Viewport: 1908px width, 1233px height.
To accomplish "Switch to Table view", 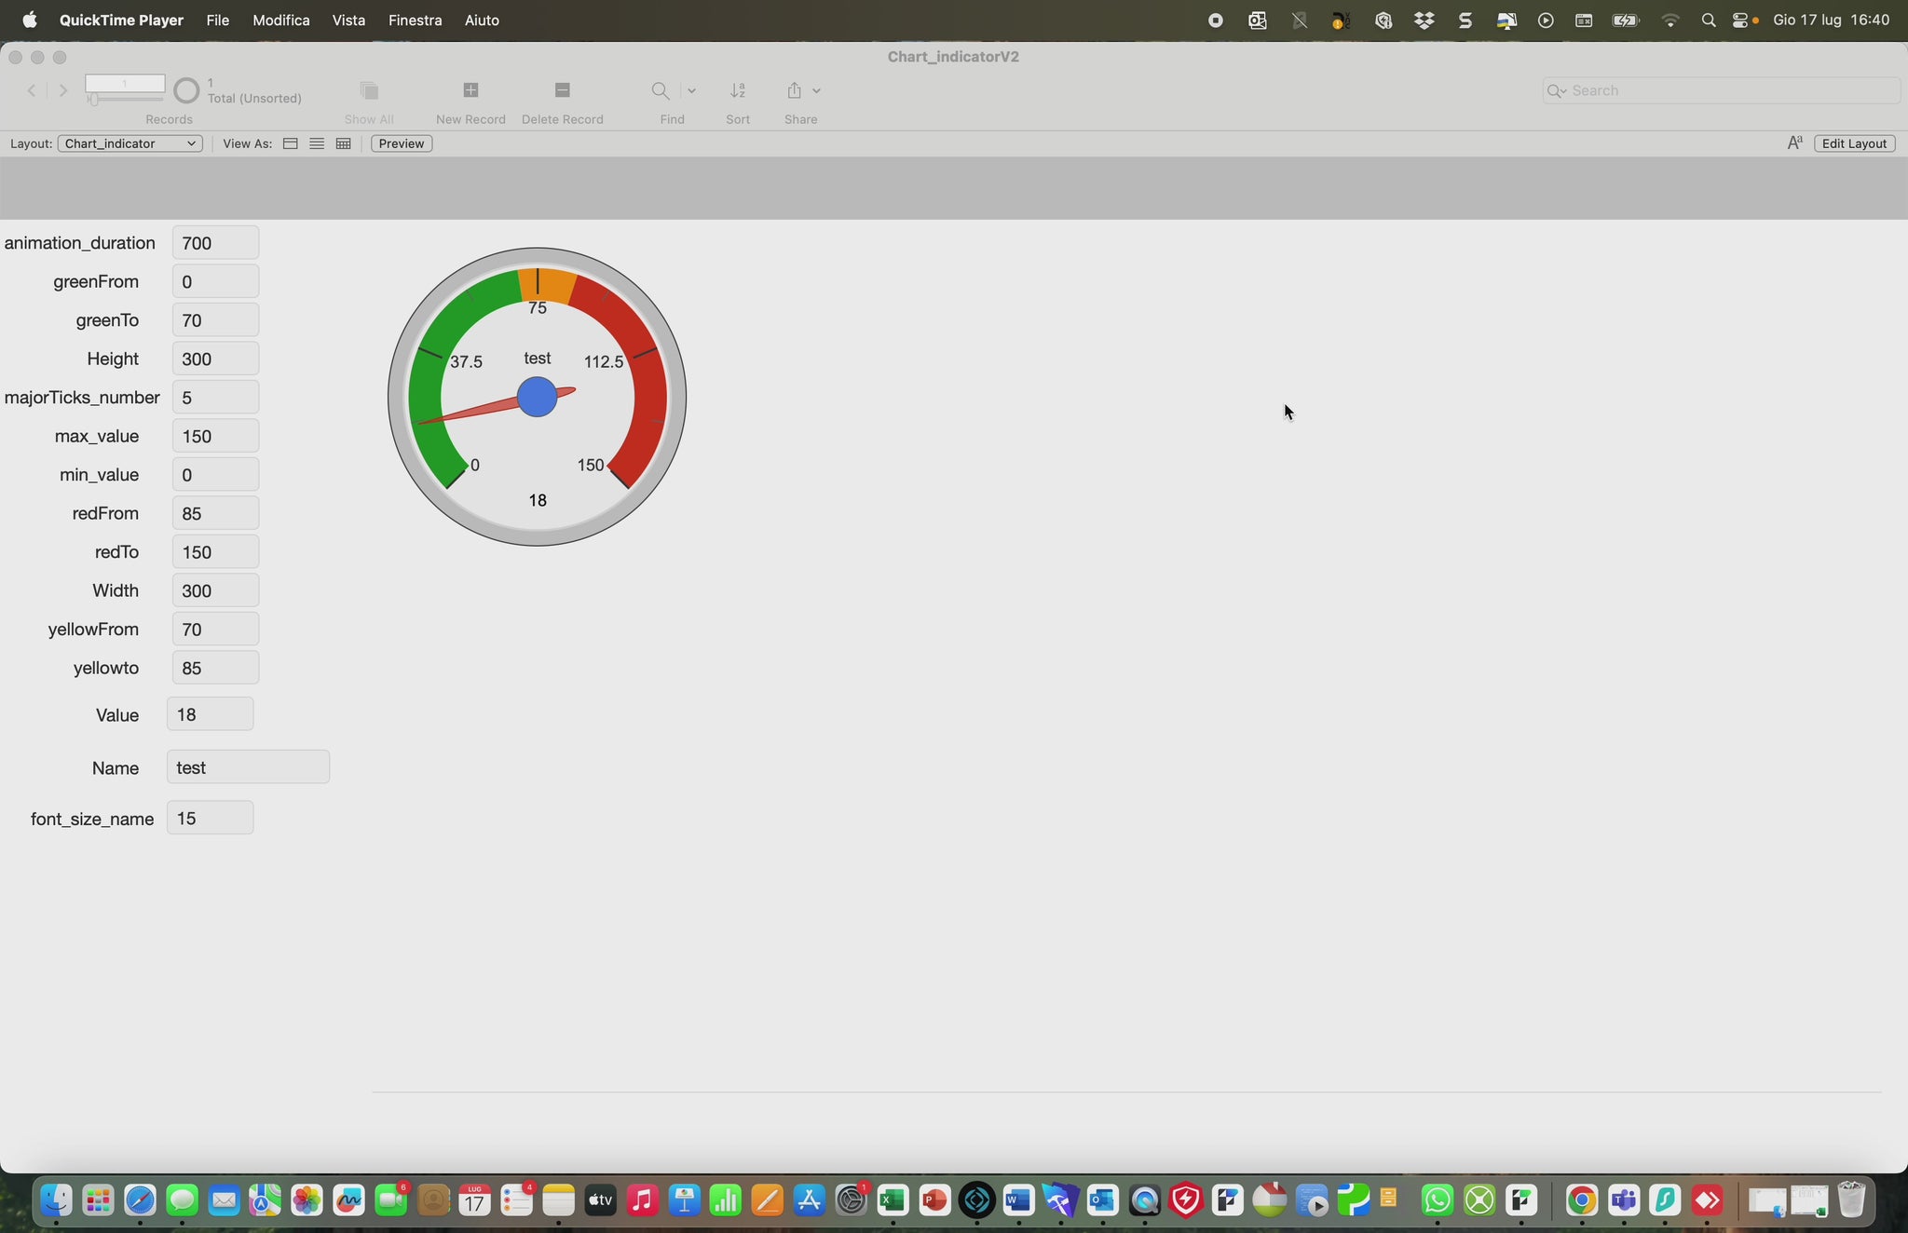I will coord(344,143).
